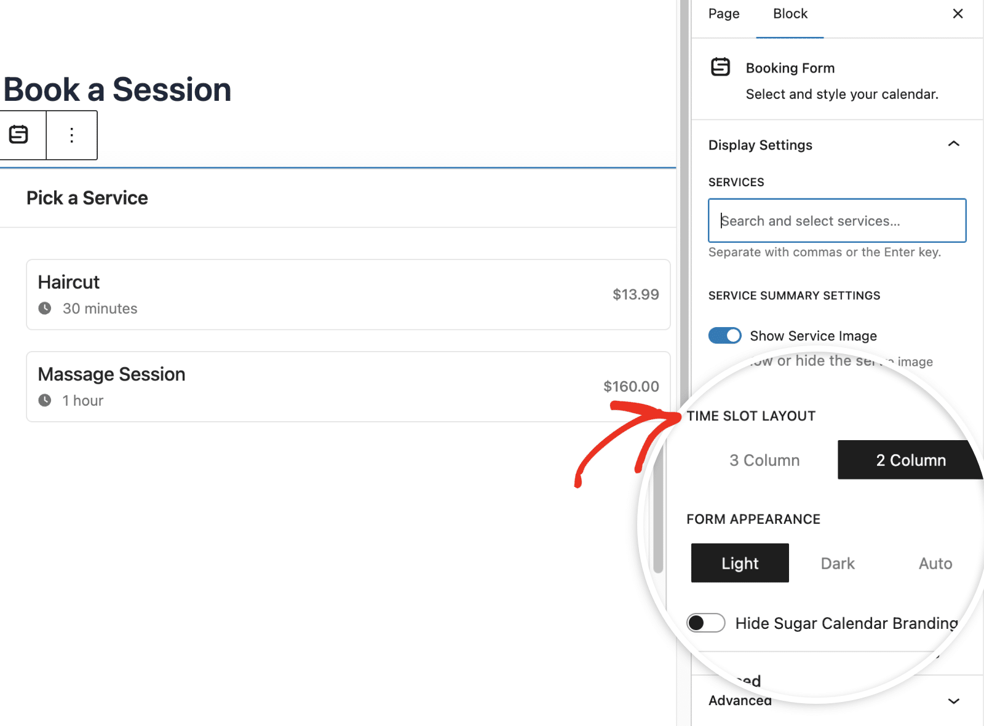Select the Auto form appearance
Image resolution: width=984 pixels, height=726 pixels.
pos(934,563)
